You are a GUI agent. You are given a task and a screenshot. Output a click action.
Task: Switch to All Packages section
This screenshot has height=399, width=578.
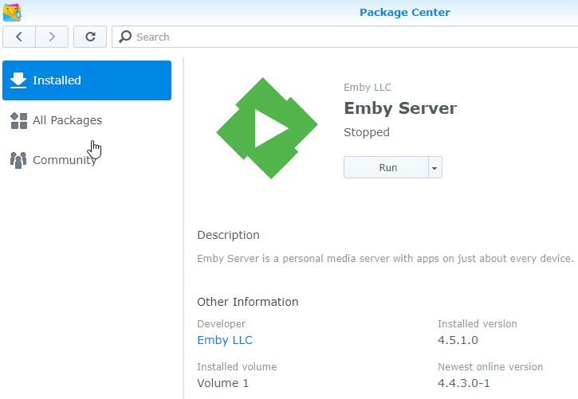pyautogui.click(x=67, y=120)
